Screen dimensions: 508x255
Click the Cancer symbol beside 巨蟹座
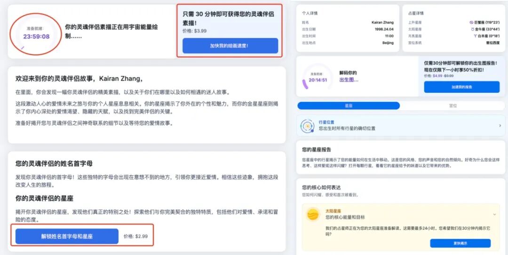coord(471,22)
